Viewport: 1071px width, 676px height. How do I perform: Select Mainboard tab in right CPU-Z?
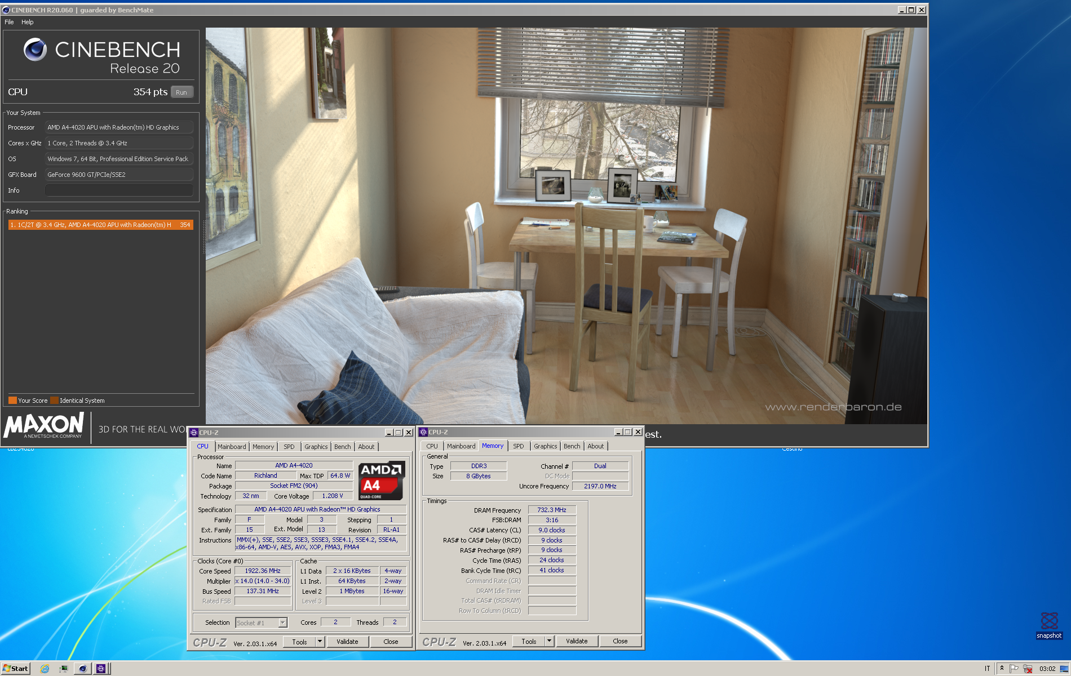pyautogui.click(x=461, y=446)
